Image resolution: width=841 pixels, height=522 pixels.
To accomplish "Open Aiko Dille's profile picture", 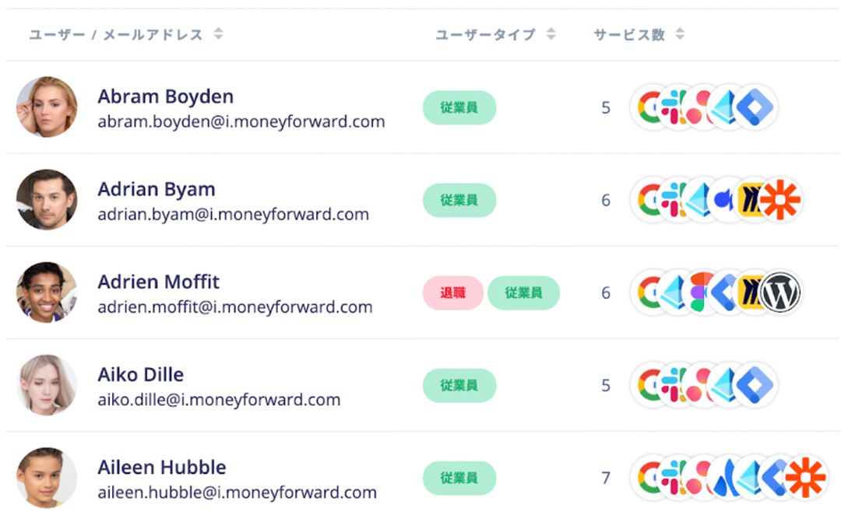I will click(47, 385).
